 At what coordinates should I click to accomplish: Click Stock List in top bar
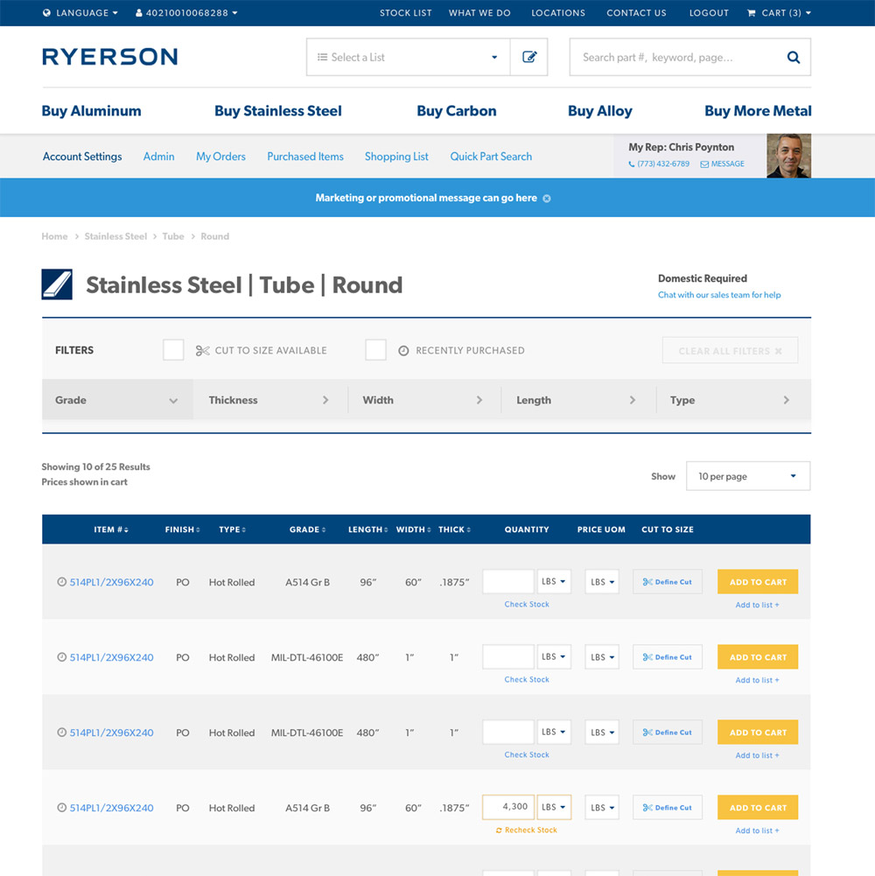(x=406, y=13)
